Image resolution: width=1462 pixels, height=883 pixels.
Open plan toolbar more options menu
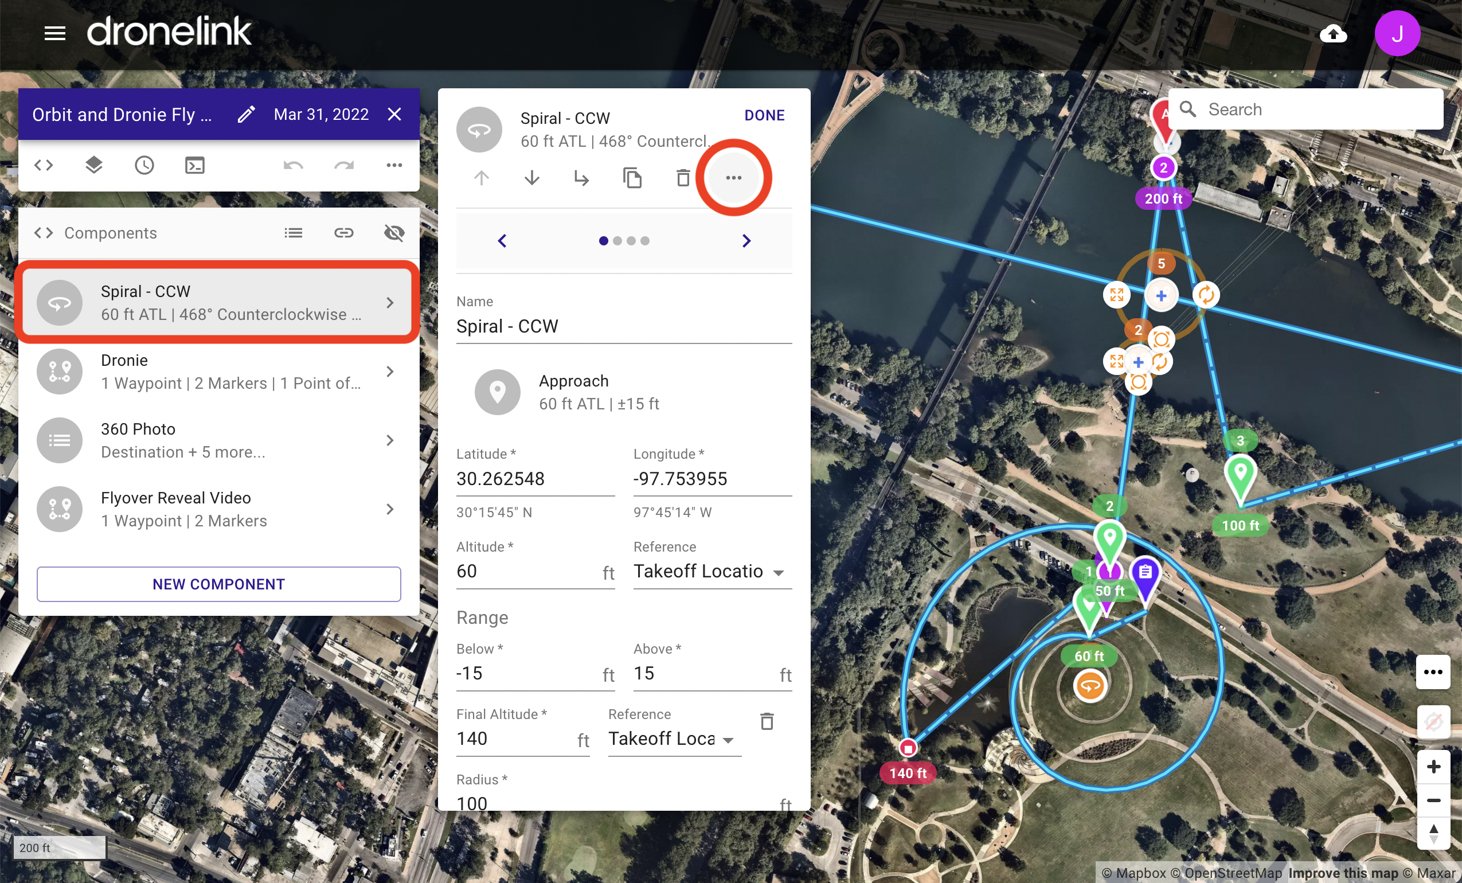coord(394,165)
